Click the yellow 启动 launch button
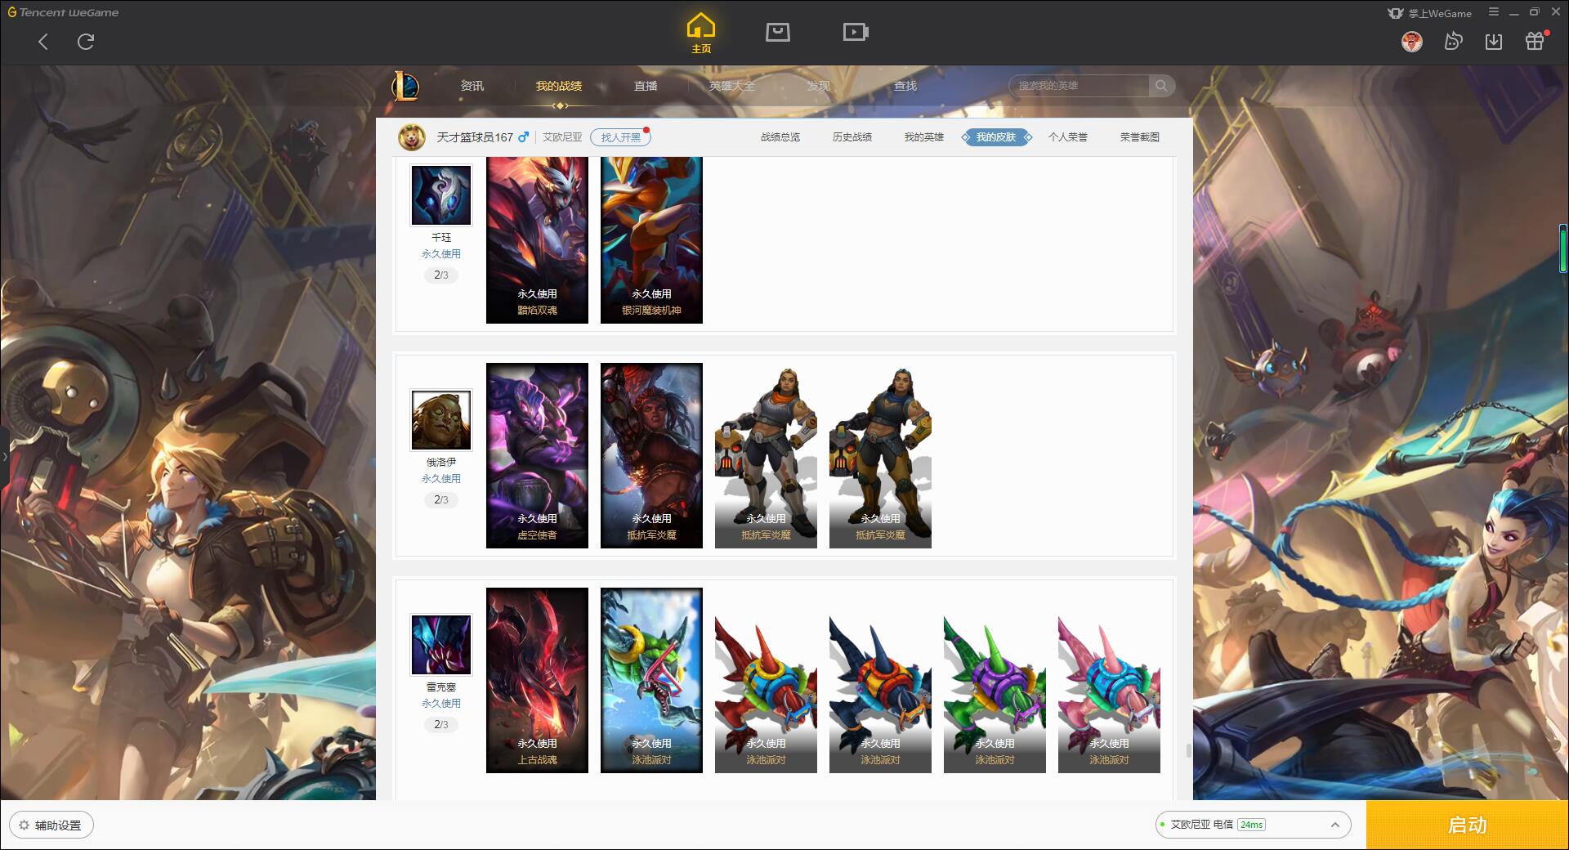This screenshot has width=1569, height=850. pos(1467,825)
